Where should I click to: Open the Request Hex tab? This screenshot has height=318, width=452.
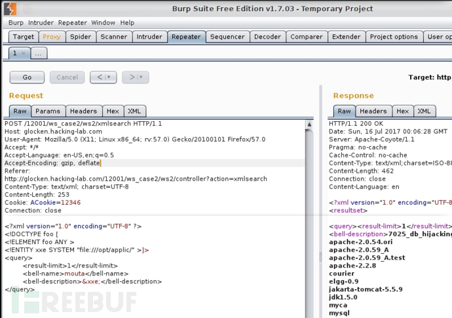pyautogui.click(x=113, y=111)
